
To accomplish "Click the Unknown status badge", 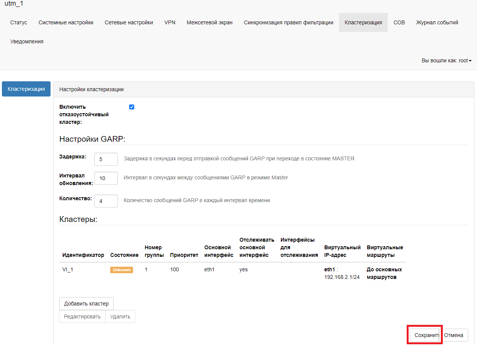I will click(121, 270).
